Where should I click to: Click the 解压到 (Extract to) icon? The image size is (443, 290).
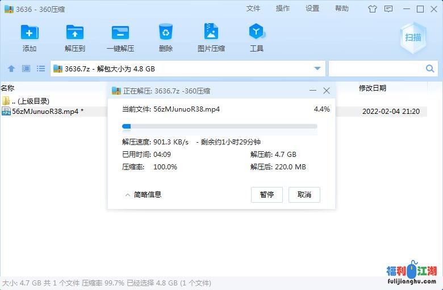(x=74, y=33)
